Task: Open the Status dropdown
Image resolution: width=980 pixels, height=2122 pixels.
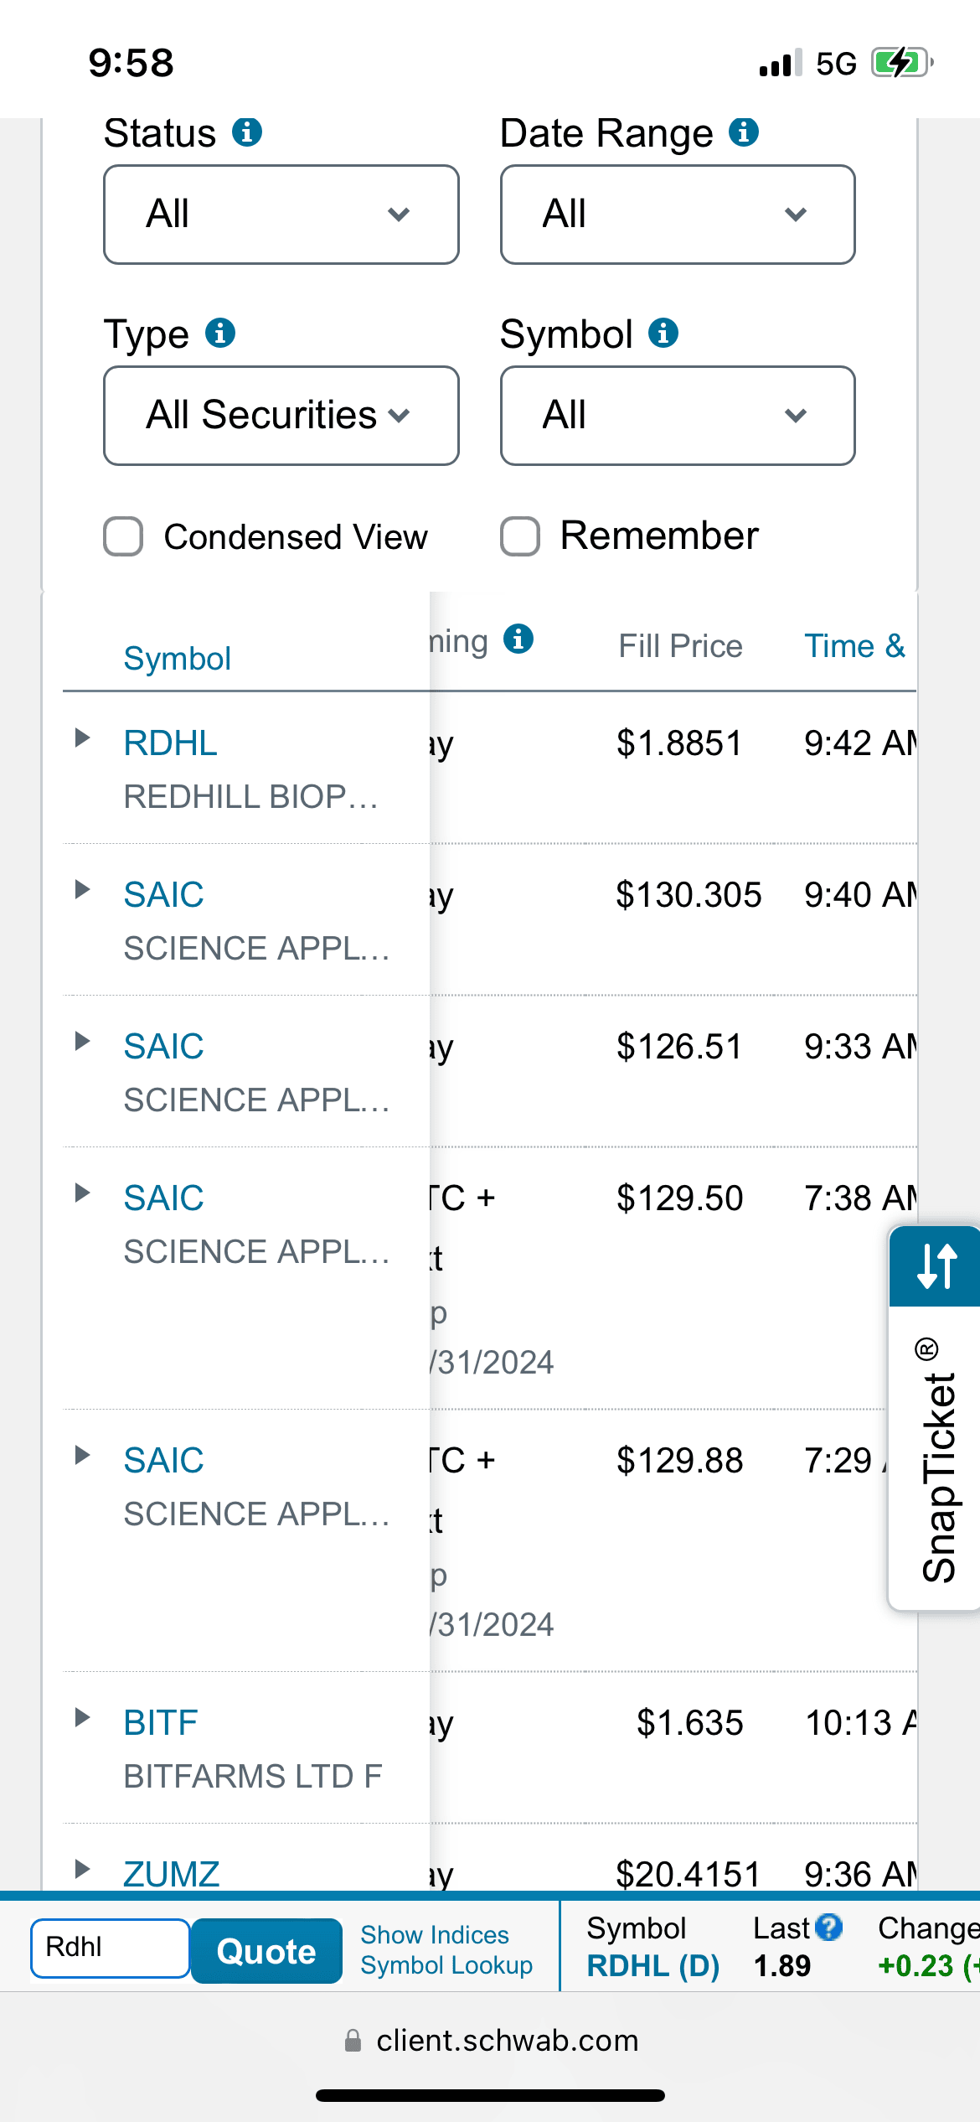Action: click(x=281, y=215)
